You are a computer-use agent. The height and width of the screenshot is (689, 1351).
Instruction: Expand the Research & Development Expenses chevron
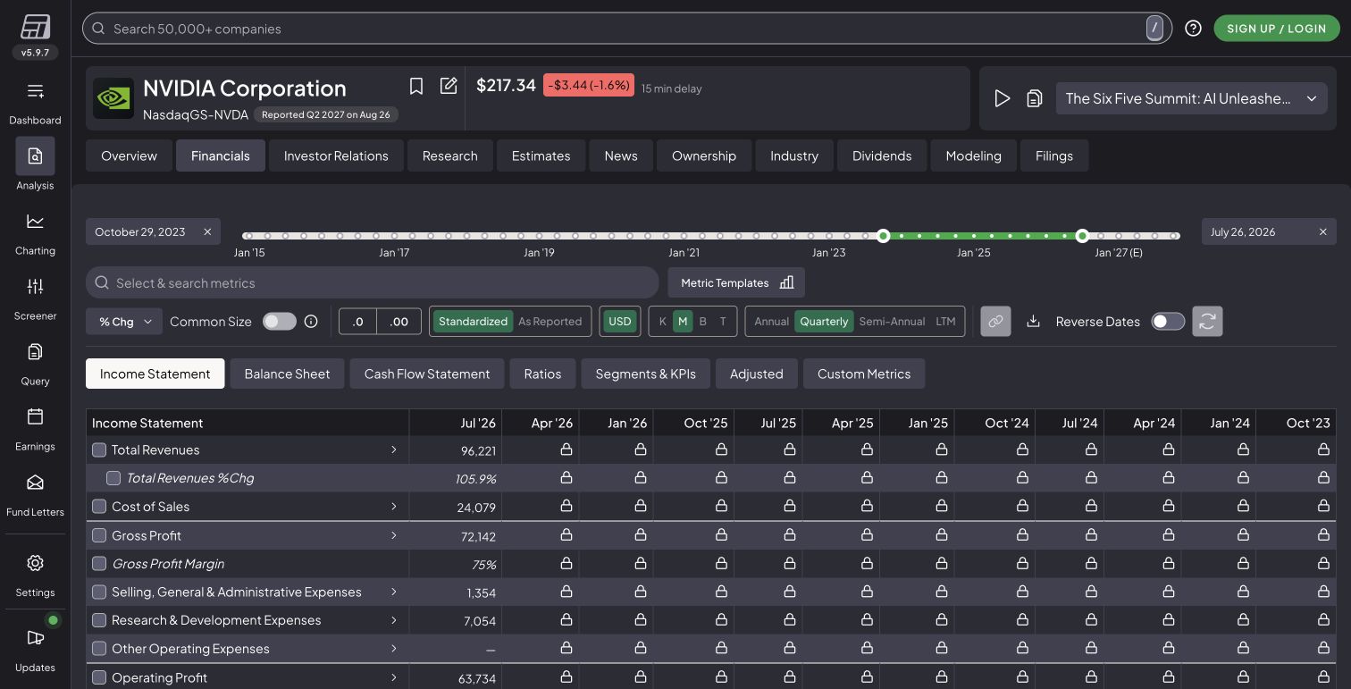393,620
